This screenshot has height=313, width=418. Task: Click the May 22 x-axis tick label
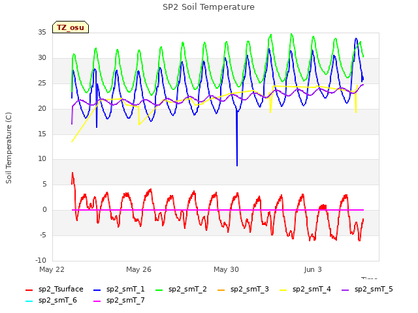tap(52, 269)
